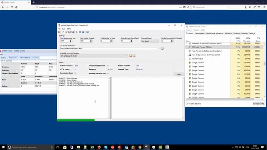Select Host de Experiência do Windows Shell row
This screenshot has width=267, height=150.
[224, 55]
